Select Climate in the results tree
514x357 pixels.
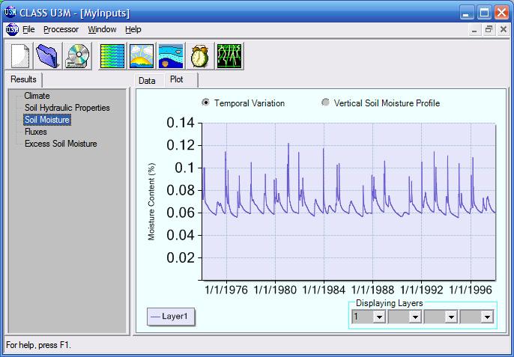(x=37, y=96)
